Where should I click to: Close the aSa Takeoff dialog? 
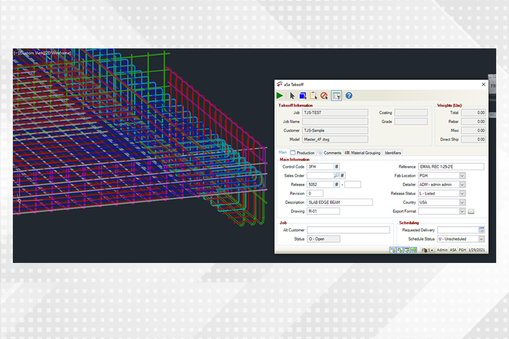click(x=483, y=84)
